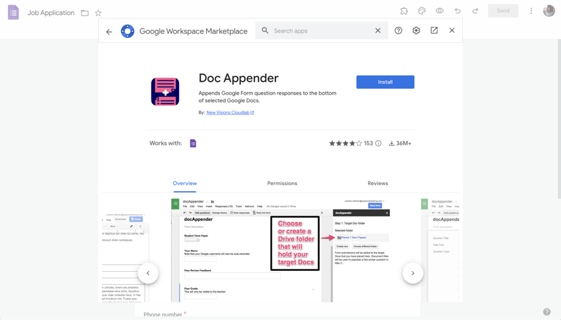This screenshot has width=561, height=320.
Task: Click the central docAppender screenshot
Action: tap(280, 251)
